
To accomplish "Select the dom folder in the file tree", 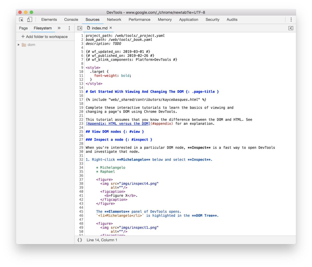I will [x=29, y=45].
